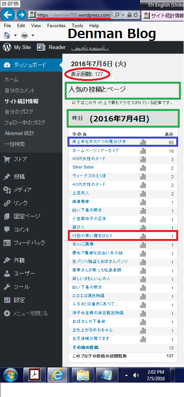This screenshot has height=397, width=184.
Task: Click the search magnifier icon in address bar
Action: pyautogui.click(x=117, y=15)
